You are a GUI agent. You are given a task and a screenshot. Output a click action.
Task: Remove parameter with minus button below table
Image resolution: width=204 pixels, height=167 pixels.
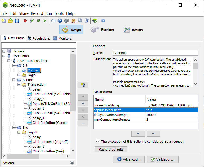click(x=153, y=134)
